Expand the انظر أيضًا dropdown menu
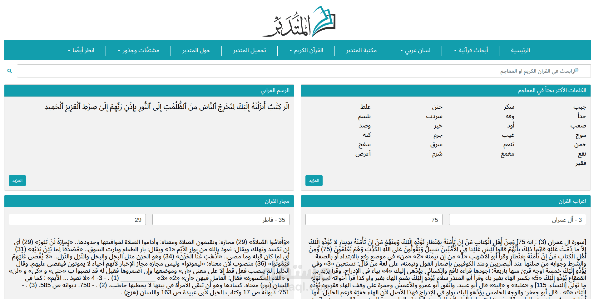Image resolution: width=594 pixels, height=299 pixels. point(81,50)
